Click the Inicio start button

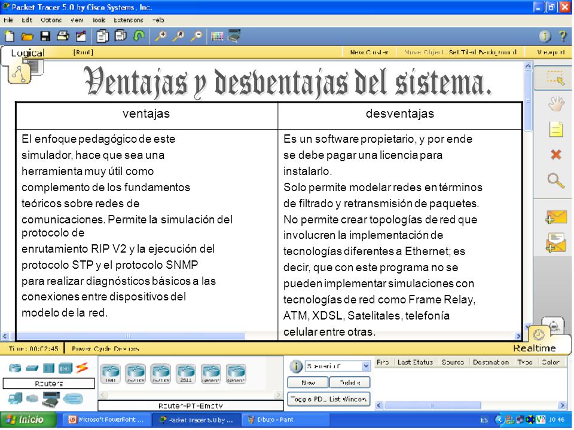(28, 420)
